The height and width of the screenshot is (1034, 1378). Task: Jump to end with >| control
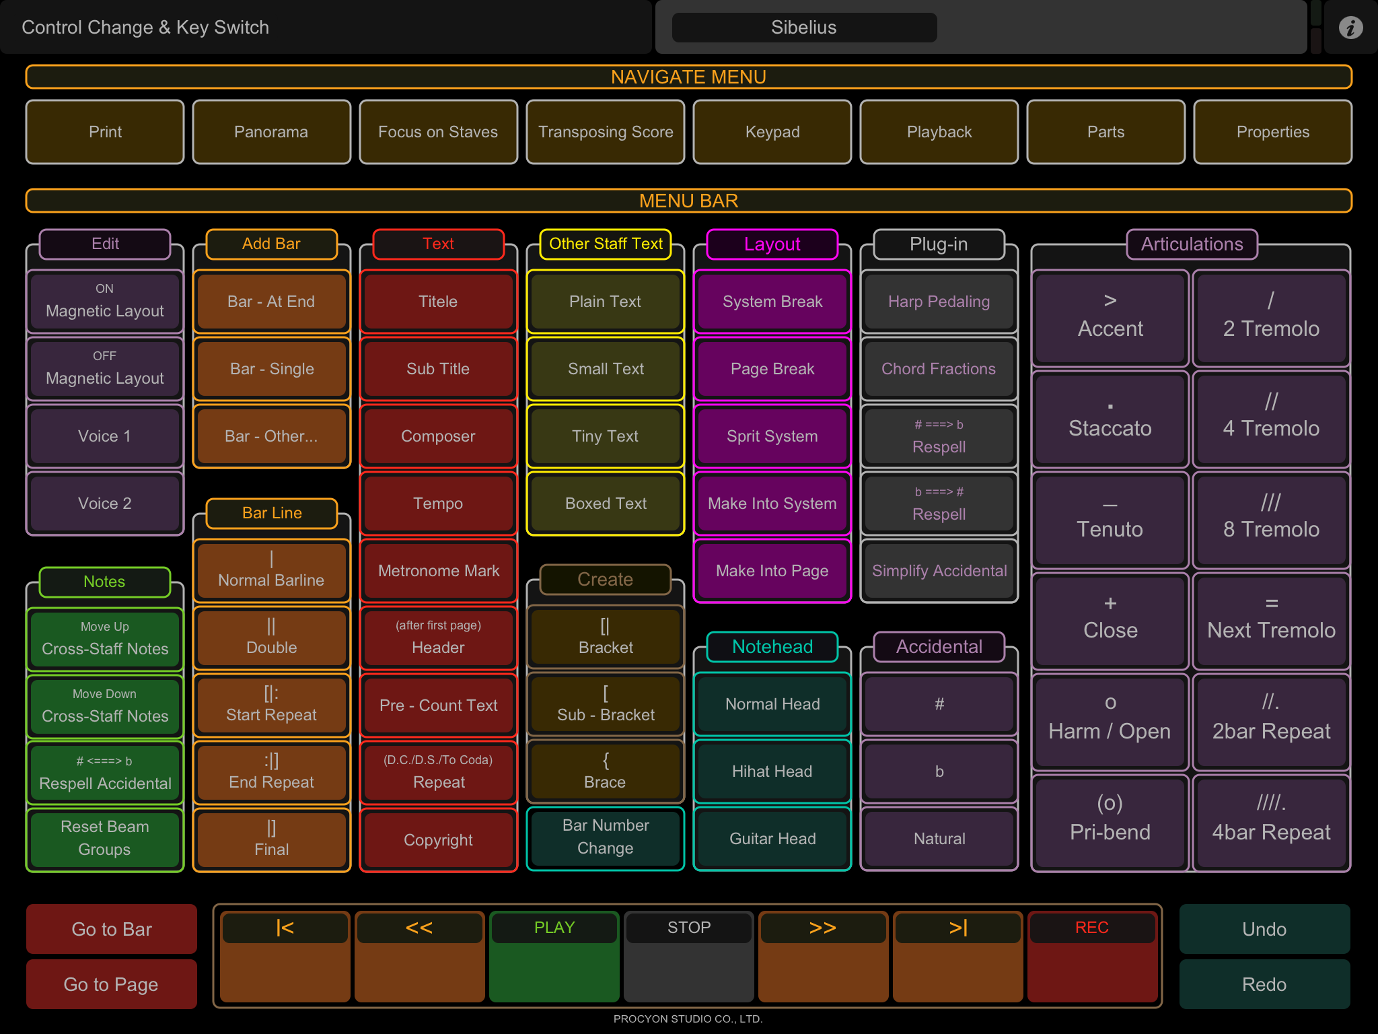coord(957,956)
